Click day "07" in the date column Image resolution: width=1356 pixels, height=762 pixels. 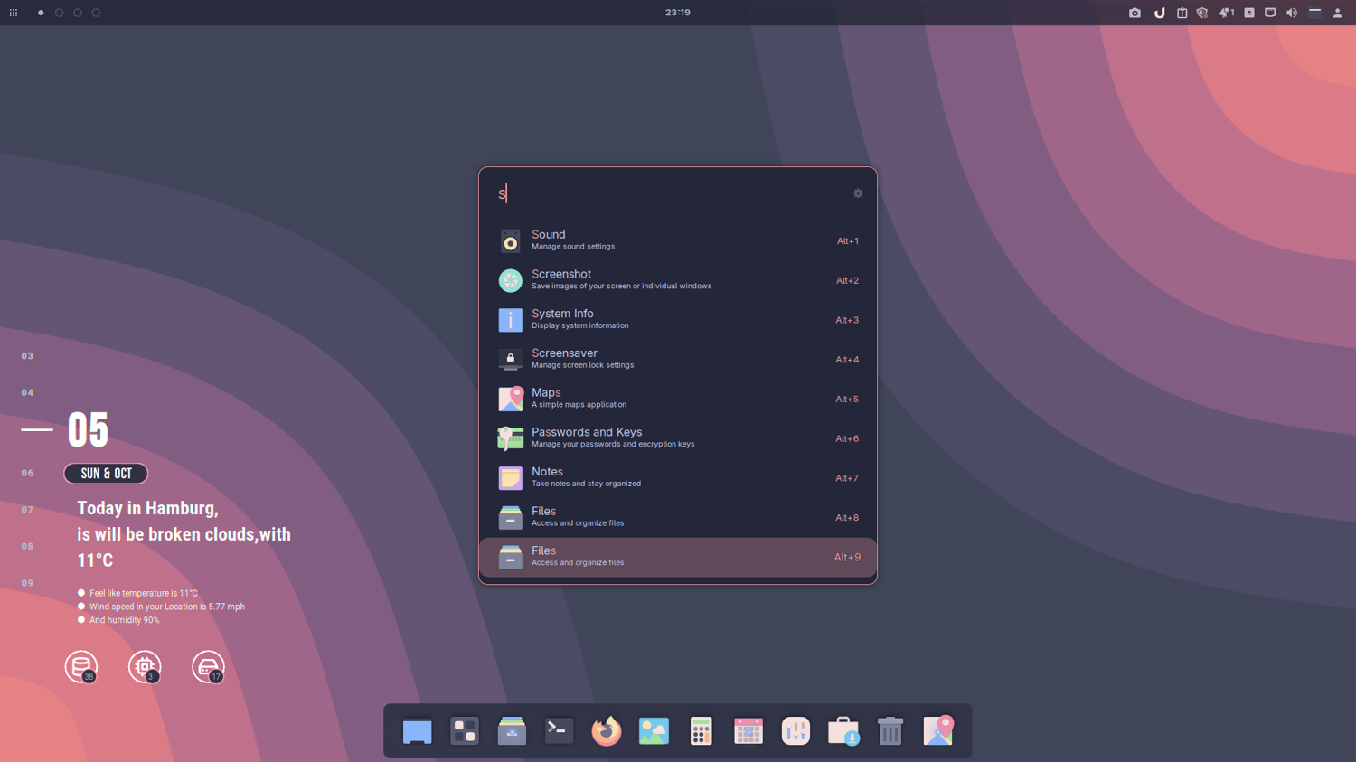point(27,510)
